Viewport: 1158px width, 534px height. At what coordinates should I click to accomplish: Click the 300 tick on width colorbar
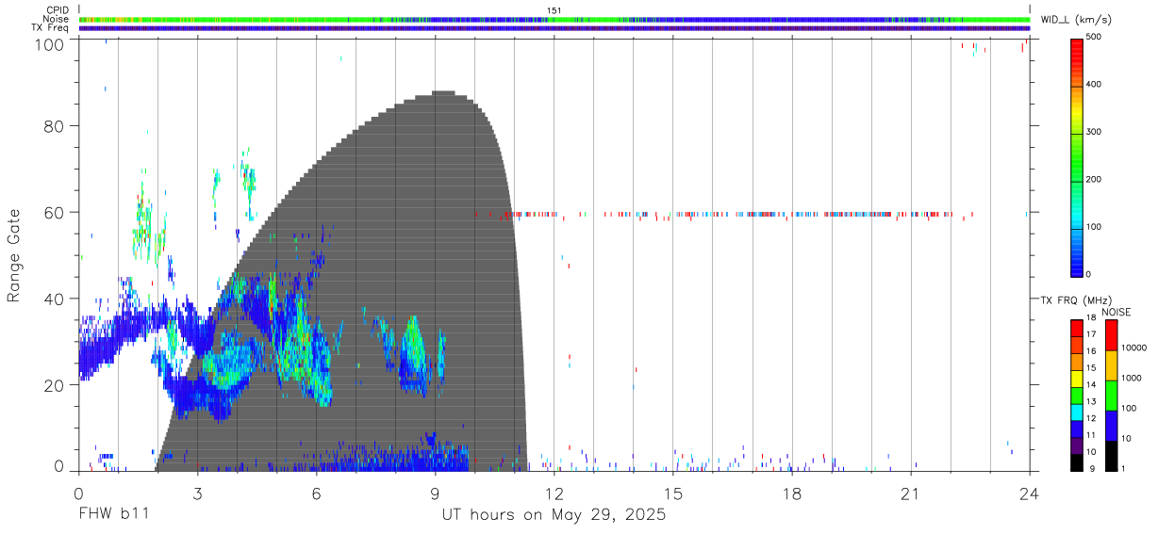click(1096, 133)
